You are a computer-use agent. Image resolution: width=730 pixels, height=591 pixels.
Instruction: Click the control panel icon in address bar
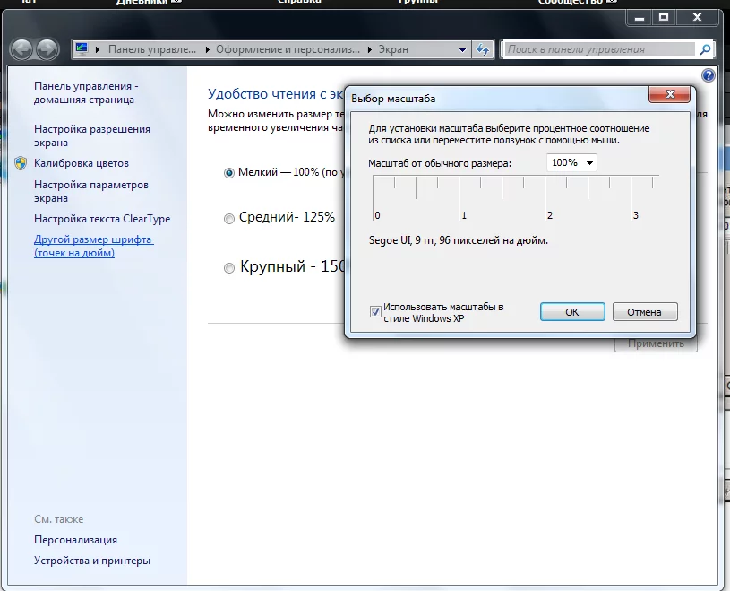click(82, 49)
